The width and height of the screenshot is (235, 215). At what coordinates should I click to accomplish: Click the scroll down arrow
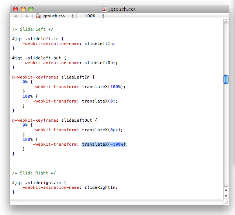click(226, 196)
